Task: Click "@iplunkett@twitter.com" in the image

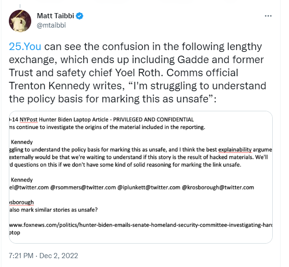Action: pyautogui.click(x=149, y=188)
